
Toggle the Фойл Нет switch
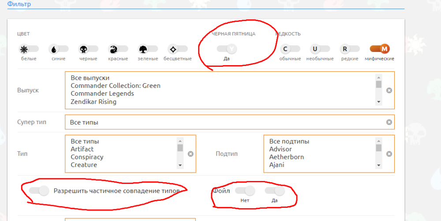[x=245, y=191]
